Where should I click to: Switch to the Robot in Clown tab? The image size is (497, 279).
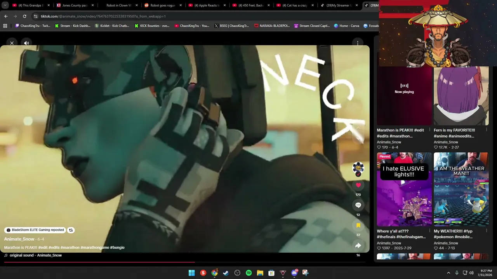(x=119, y=5)
